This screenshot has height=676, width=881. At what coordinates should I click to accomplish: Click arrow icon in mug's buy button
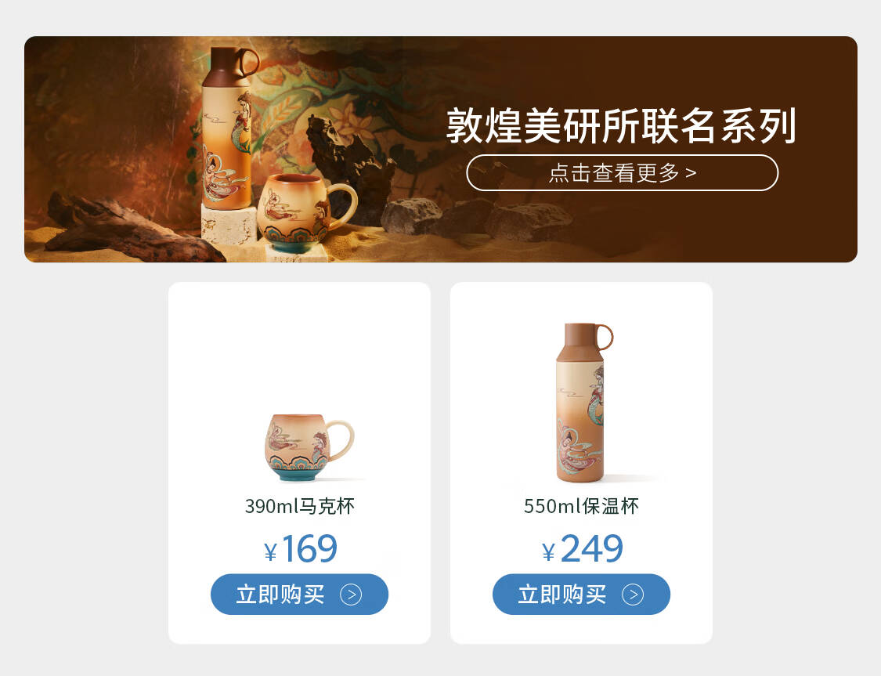(351, 595)
